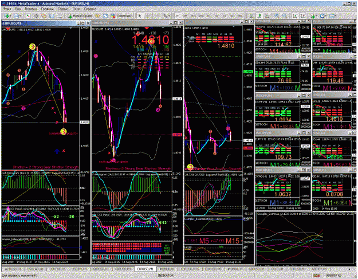Toggle the Terminal window icon
358x279 pixels.
[x=52, y=16]
